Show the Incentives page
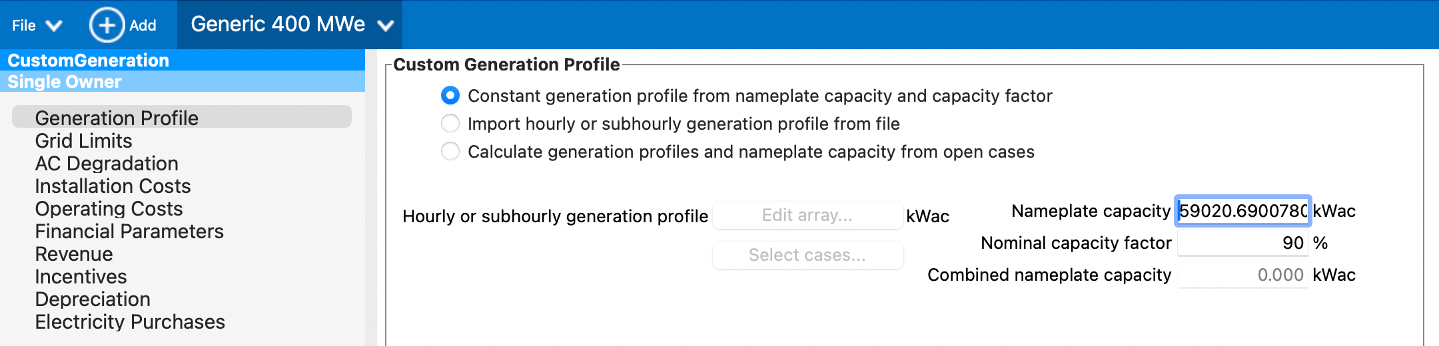This screenshot has height=346, width=1439. [x=81, y=277]
